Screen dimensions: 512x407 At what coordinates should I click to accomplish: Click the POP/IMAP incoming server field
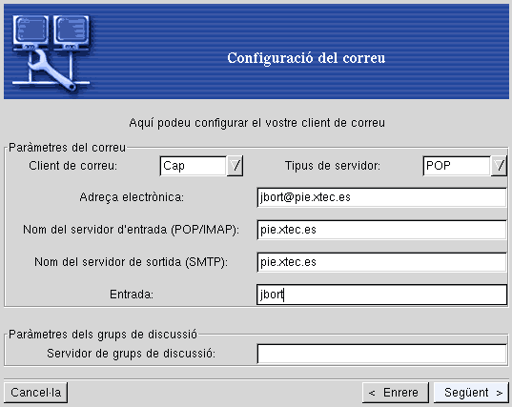point(381,230)
